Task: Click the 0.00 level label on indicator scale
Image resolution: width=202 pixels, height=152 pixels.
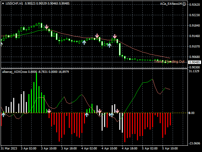Action: (191, 113)
